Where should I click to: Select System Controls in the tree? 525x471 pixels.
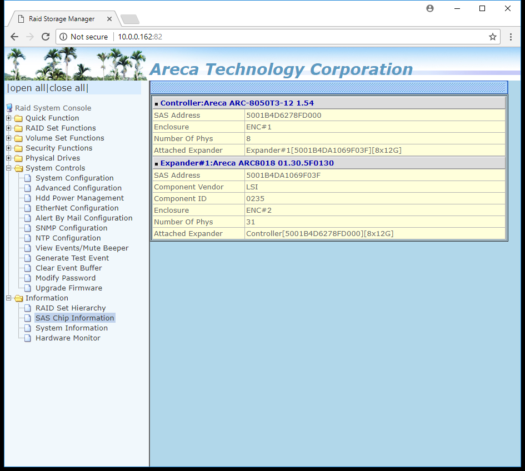55,168
